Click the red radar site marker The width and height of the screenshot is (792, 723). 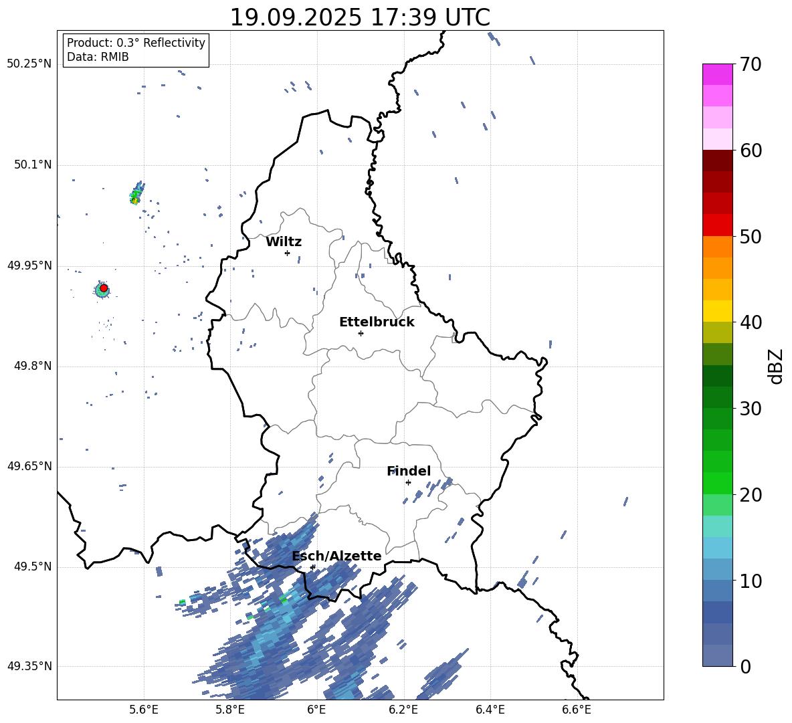tap(104, 288)
